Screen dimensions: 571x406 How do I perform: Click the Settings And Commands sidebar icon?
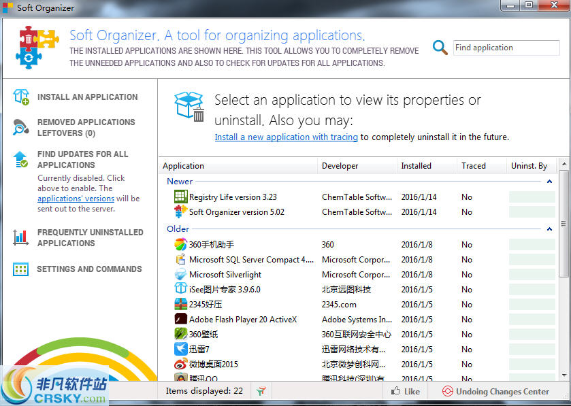pos(21,269)
